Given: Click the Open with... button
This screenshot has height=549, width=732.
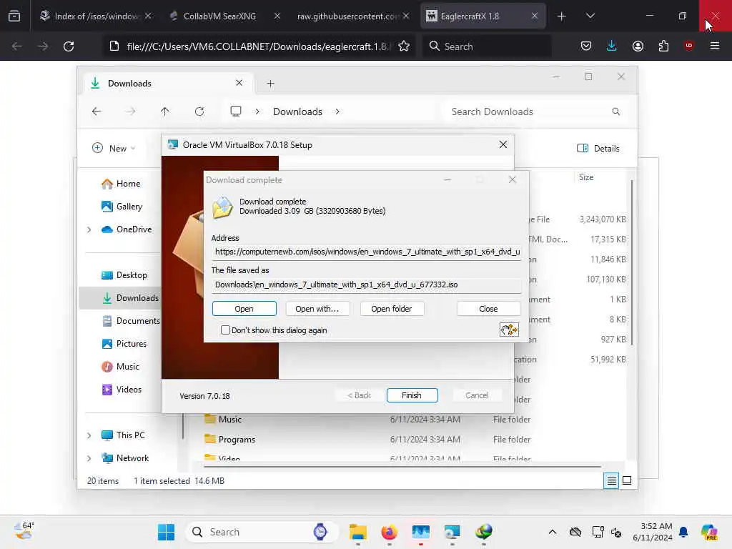Looking at the screenshot, I should [317, 309].
